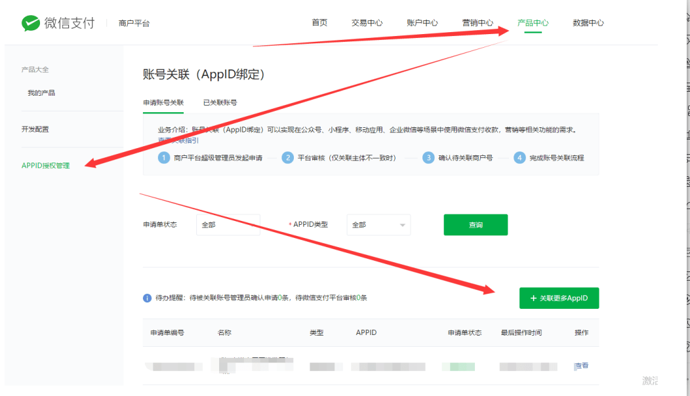This screenshot has height=396, width=690.
Task: Click step 3 circle 确认待关联商户号
Action: pos(428,157)
